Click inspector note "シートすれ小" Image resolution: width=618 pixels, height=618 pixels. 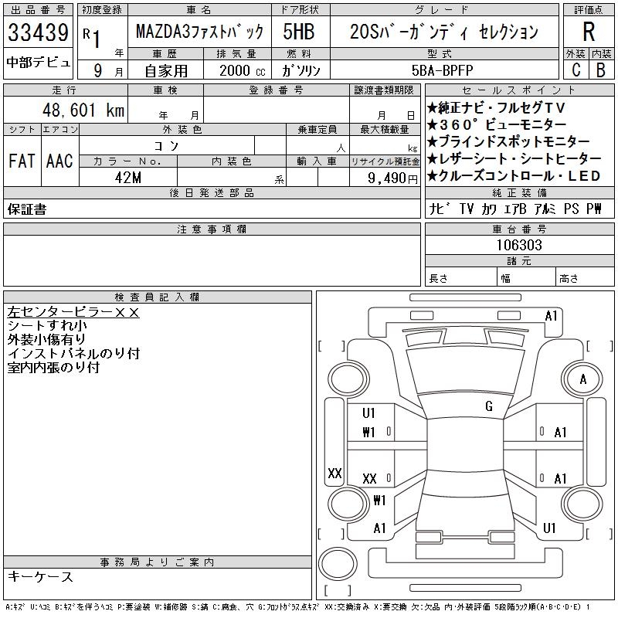(x=47, y=325)
